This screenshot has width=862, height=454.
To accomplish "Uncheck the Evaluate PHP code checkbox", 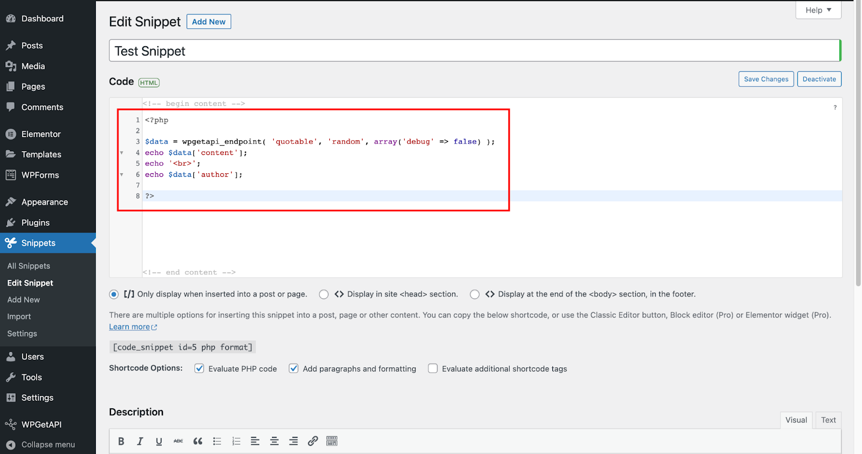I will click(199, 368).
